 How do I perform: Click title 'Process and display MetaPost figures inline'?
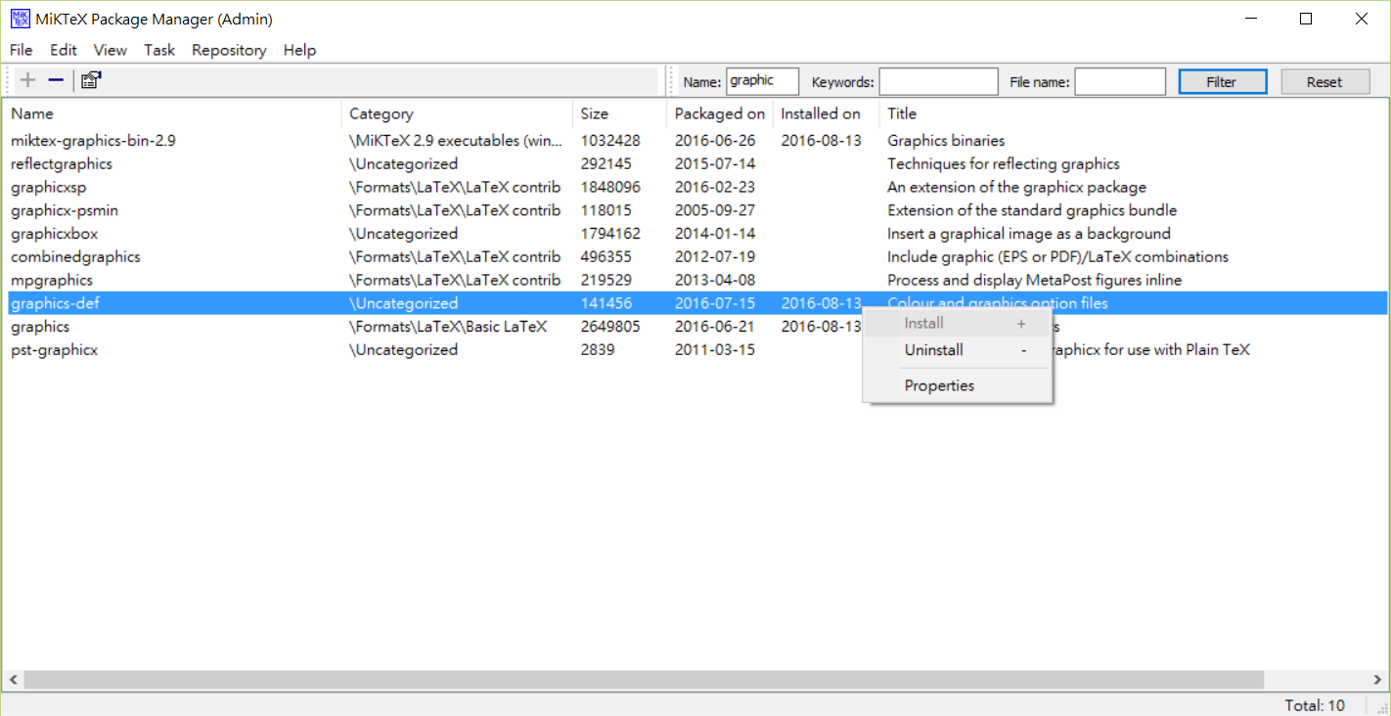(x=1034, y=281)
